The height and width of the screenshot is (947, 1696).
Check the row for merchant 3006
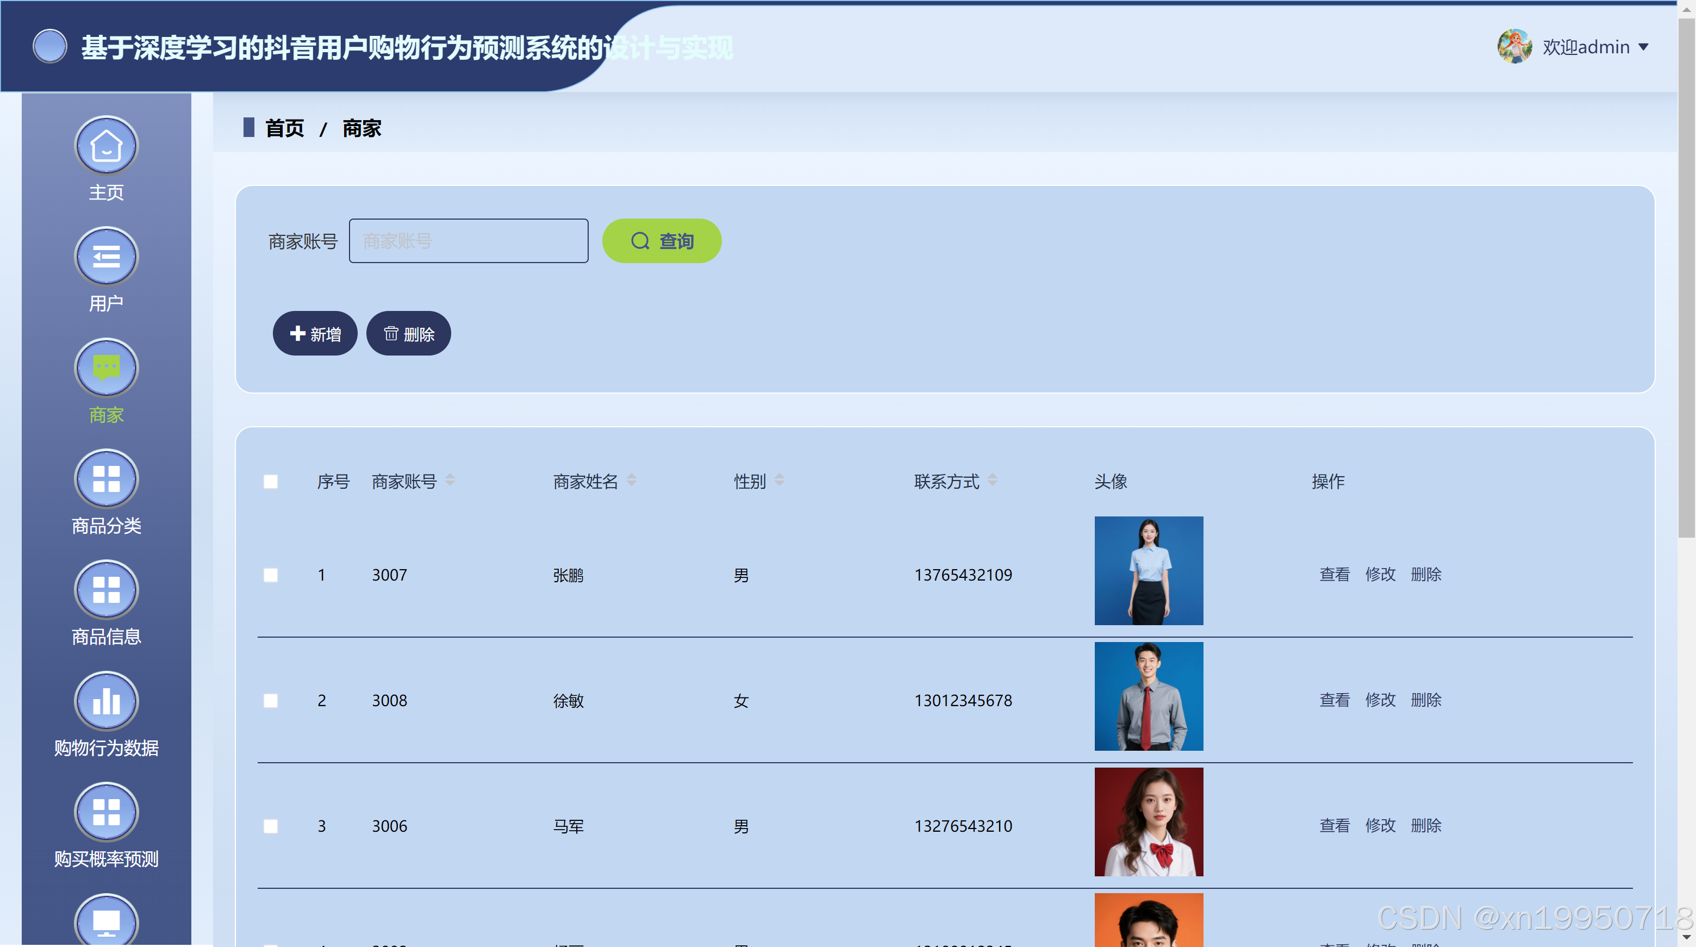point(271,826)
